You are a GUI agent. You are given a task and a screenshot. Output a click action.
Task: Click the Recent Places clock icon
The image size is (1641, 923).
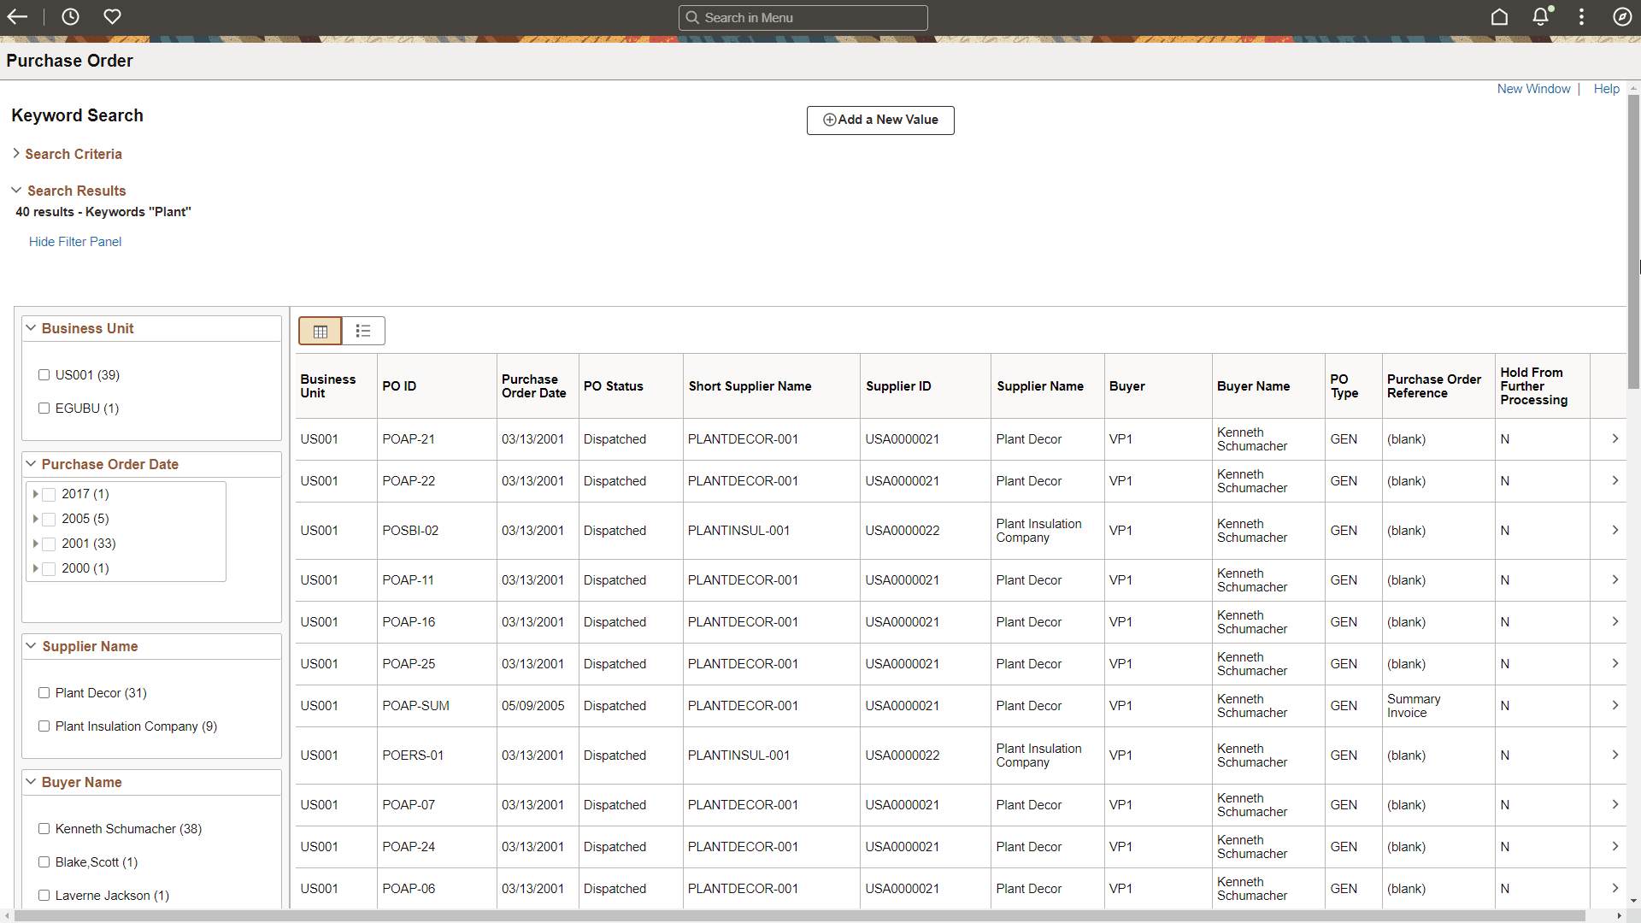click(69, 16)
